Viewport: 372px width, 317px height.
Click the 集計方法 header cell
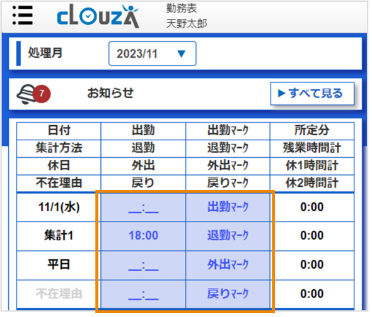click(x=59, y=148)
